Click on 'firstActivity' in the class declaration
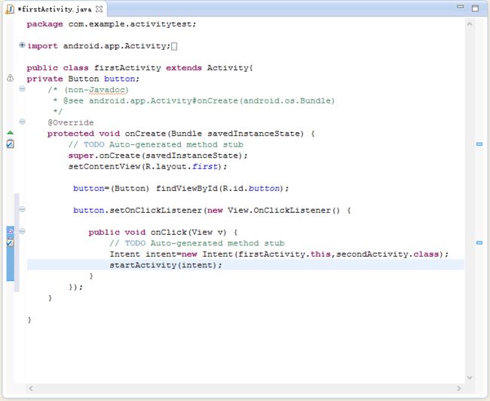This screenshot has width=490, height=401. tap(127, 68)
